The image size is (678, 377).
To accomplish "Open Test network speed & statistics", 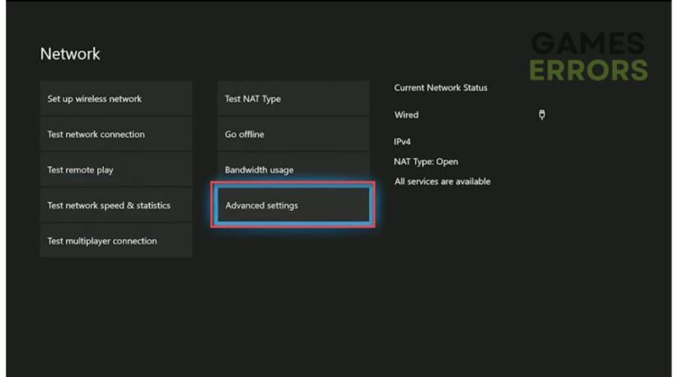I will [116, 205].
